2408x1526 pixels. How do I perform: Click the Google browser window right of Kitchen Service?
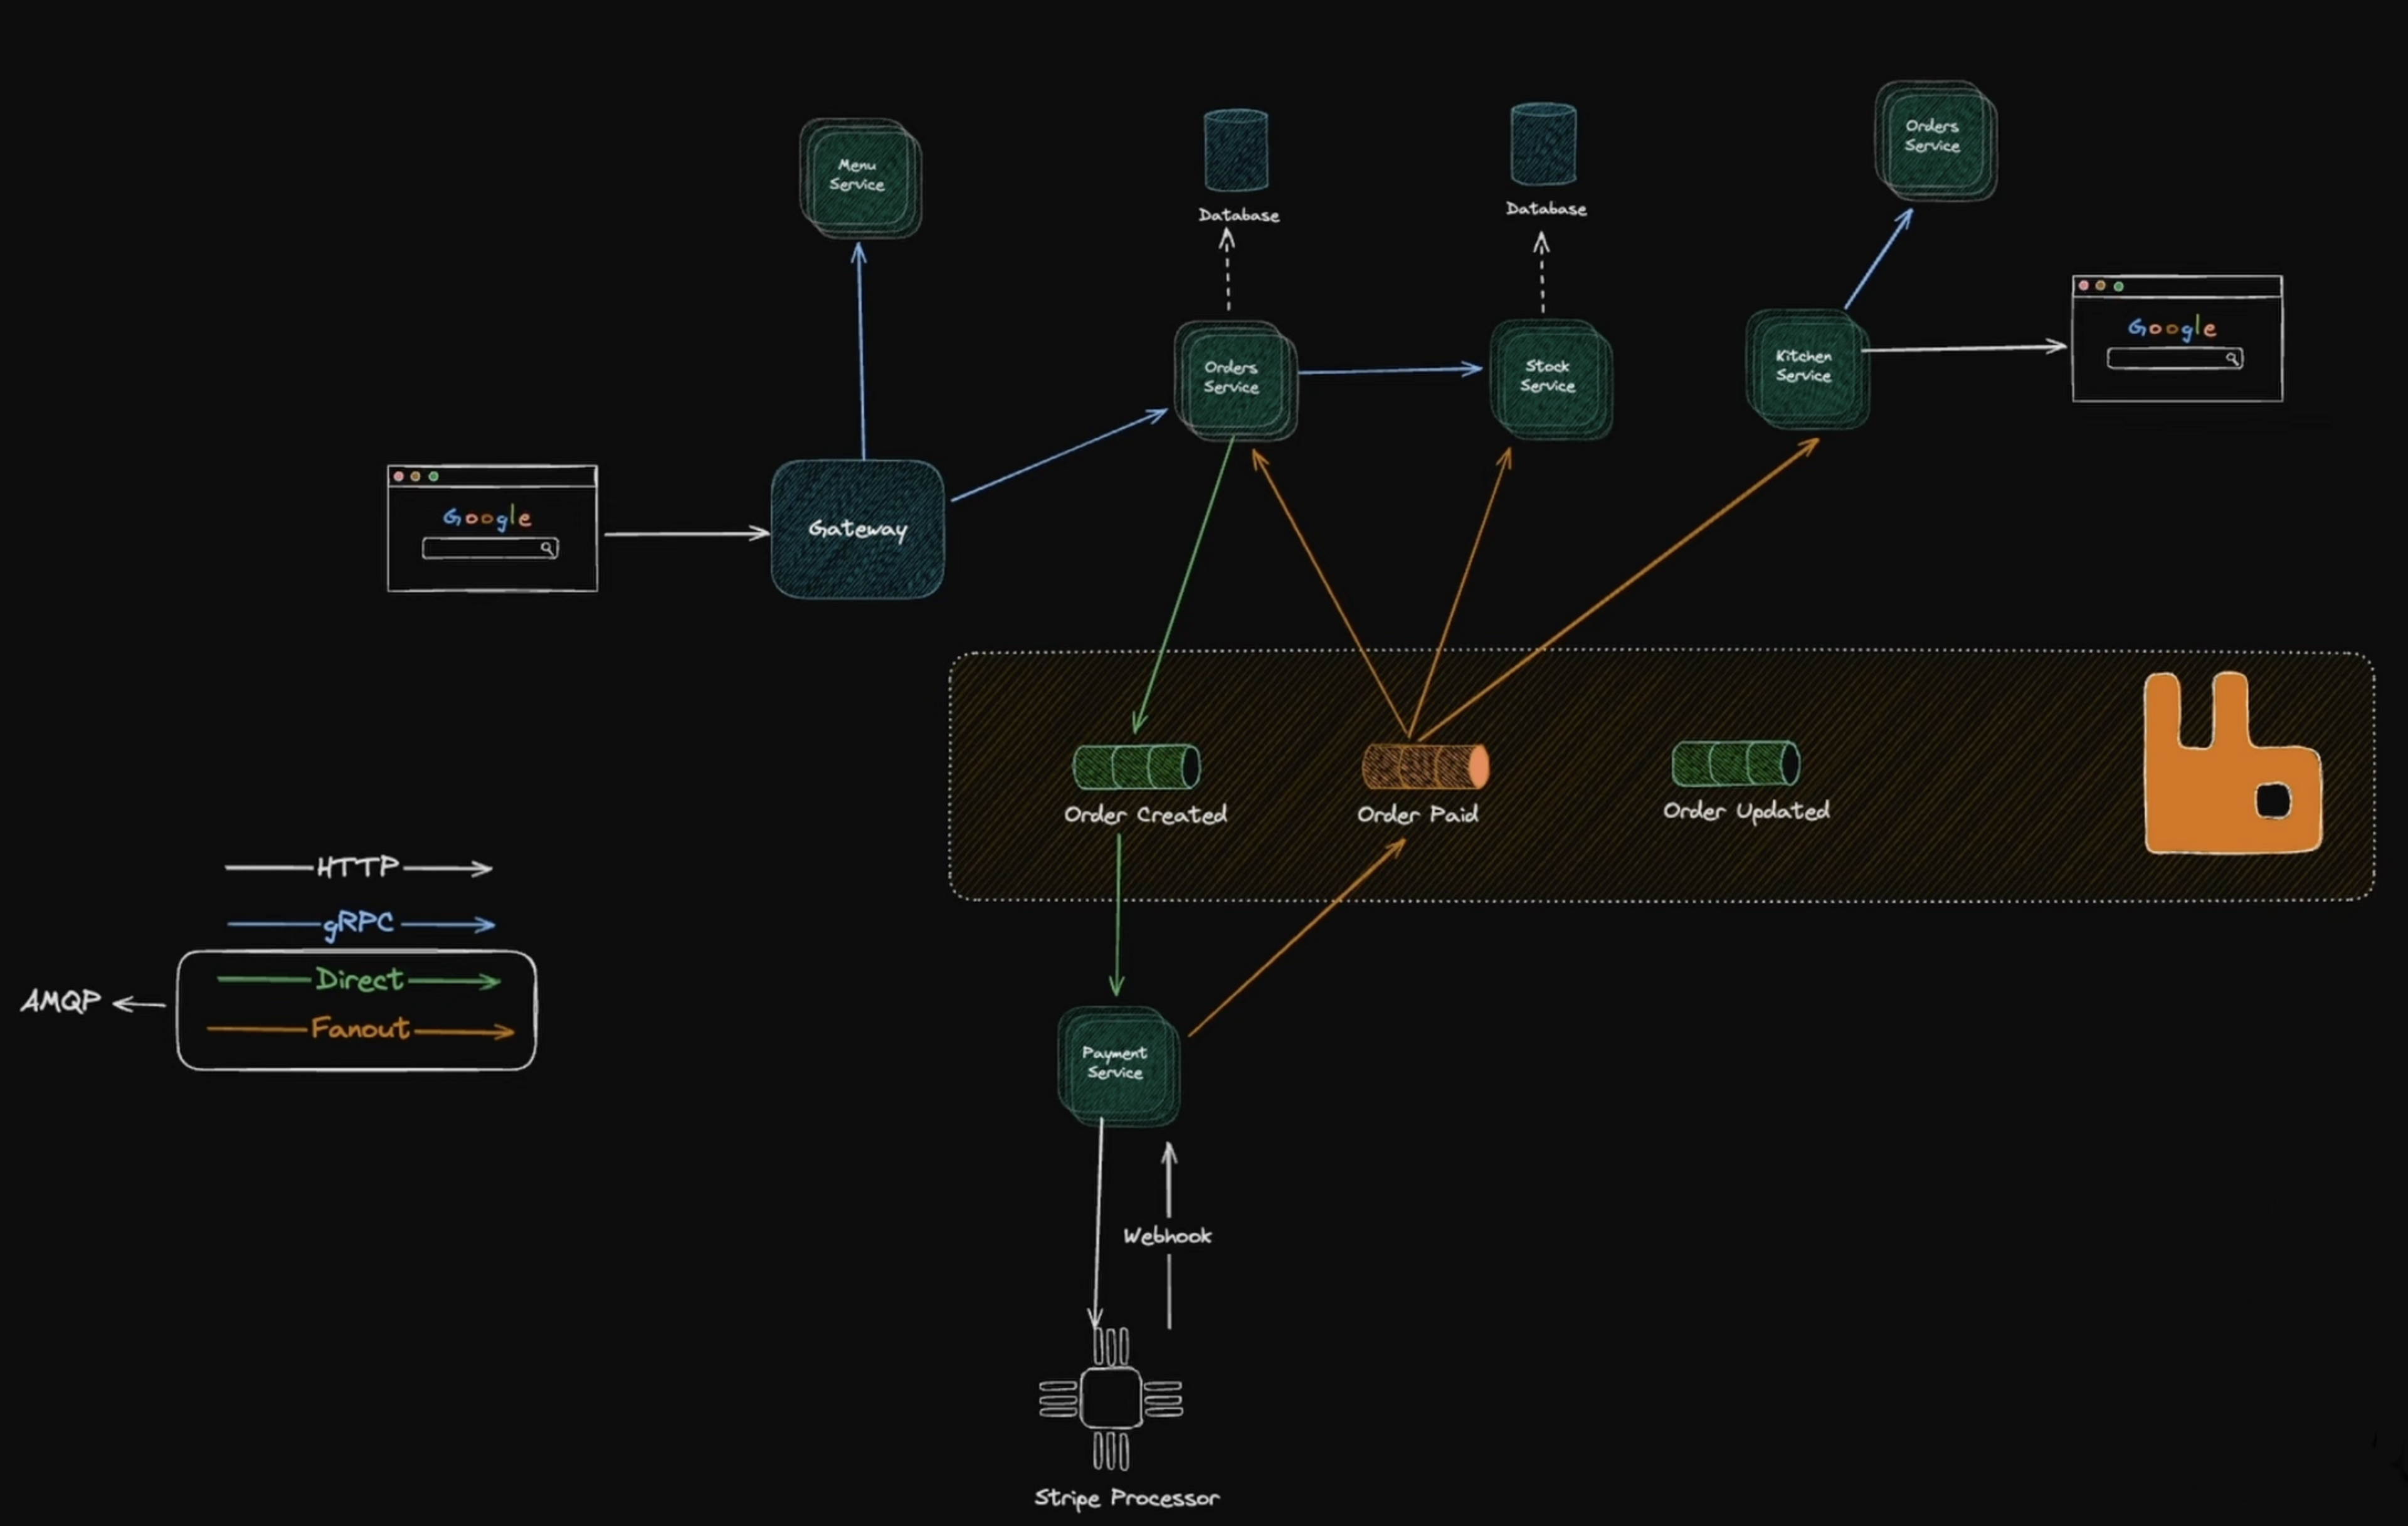2177,338
